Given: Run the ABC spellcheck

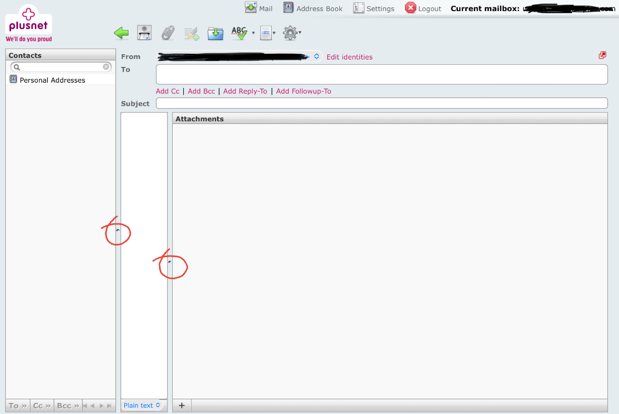Looking at the screenshot, I should [x=239, y=33].
